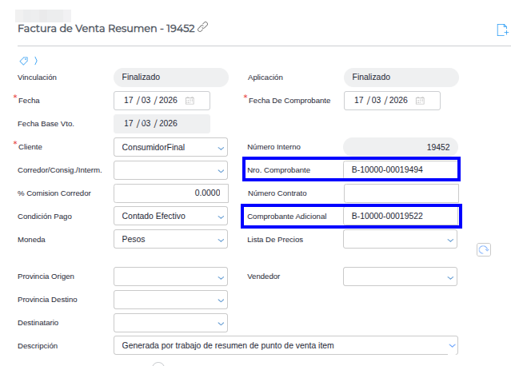Focus the Comprobante Adicional field
Viewport: 511px width, 366px height.
point(400,217)
